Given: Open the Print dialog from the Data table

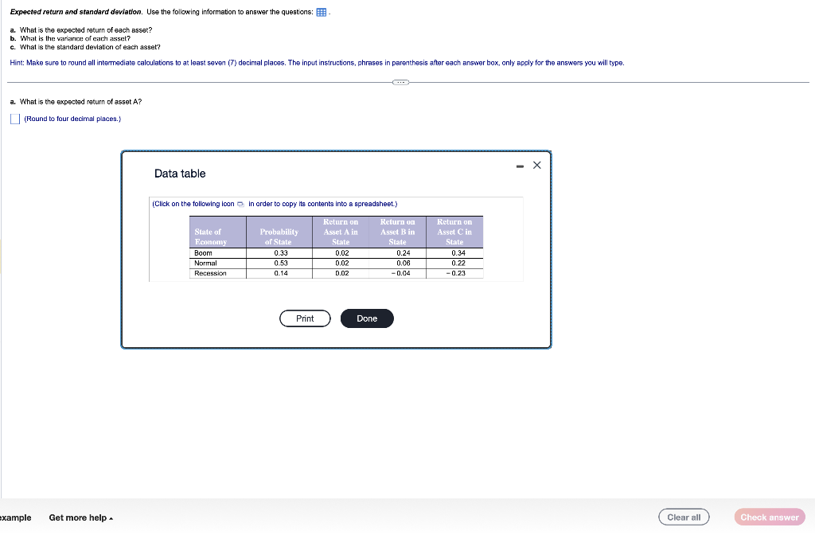Looking at the screenshot, I should pos(305,318).
